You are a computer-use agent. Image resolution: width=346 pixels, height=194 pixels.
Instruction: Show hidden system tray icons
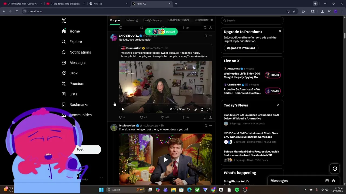305,190
